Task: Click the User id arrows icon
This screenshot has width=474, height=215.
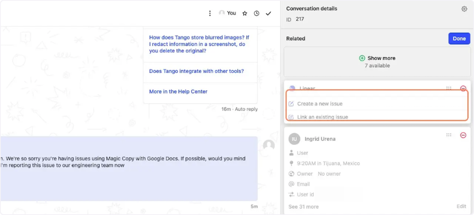Action: (x=292, y=194)
